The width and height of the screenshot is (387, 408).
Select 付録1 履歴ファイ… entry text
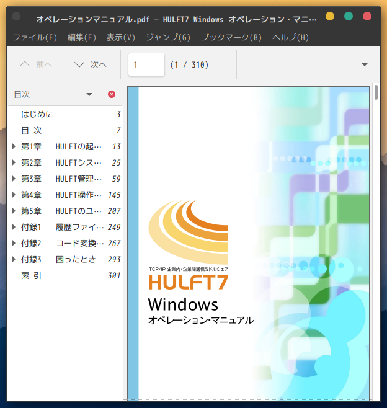point(63,227)
